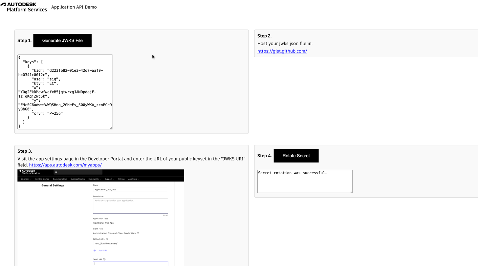Click the help icon beside Grant Type

click(x=138, y=233)
